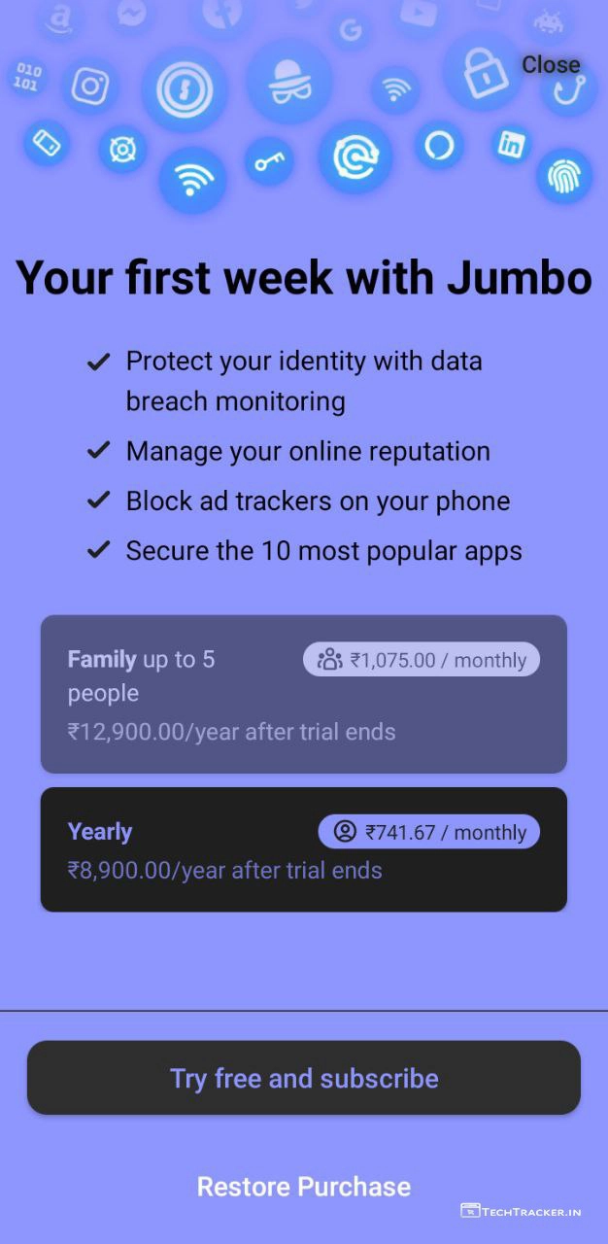Tap the Amazon icon bubble
Screen dimensions: 608x1244
pos(60,18)
